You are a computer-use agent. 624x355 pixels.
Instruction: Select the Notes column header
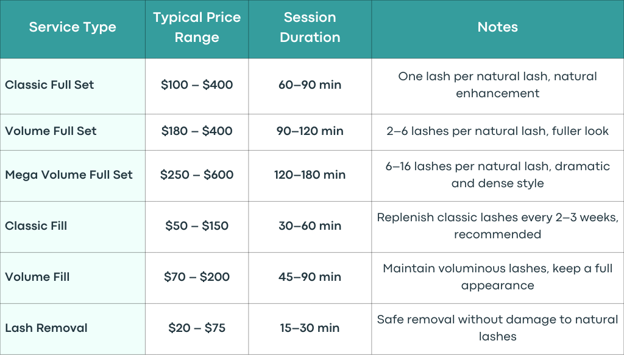pyautogui.click(x=497, y=27)
